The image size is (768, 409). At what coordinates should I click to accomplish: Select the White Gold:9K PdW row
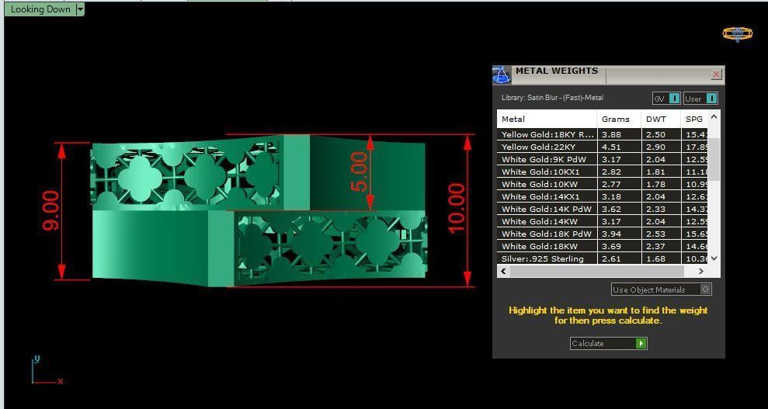(603, 159)
